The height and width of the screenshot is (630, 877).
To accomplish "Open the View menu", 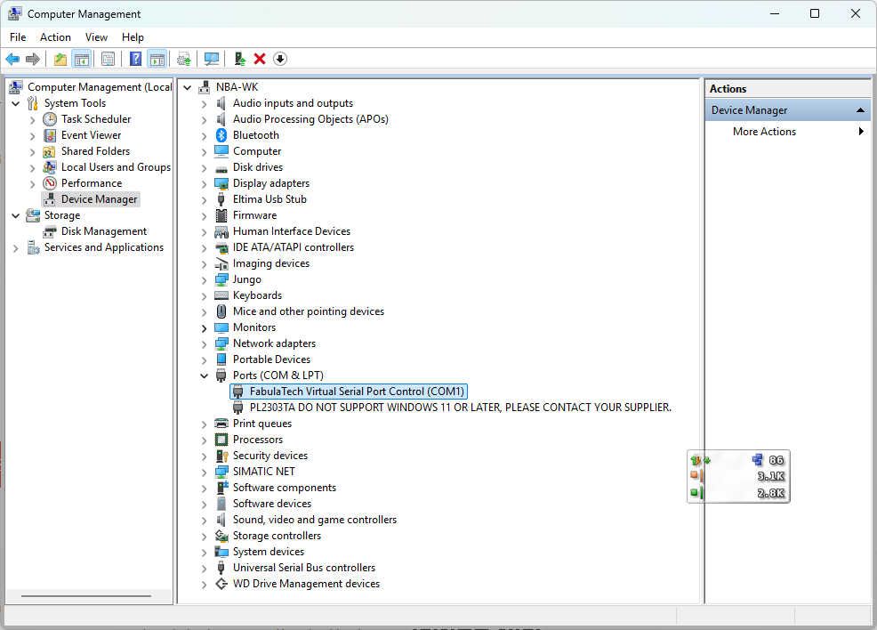I will click(96, 36).
